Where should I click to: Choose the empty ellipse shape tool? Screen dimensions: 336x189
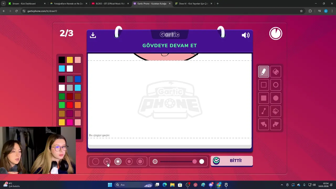pyautogui.click(x=276, y=85)
